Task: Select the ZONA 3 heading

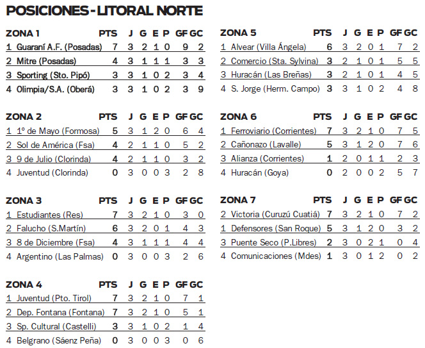Action: tap(24, 201)
